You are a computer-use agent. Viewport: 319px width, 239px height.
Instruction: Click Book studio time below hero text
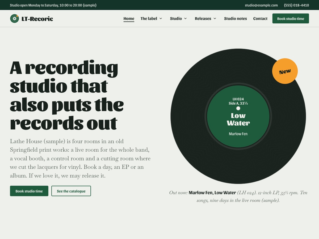[29, 191]
